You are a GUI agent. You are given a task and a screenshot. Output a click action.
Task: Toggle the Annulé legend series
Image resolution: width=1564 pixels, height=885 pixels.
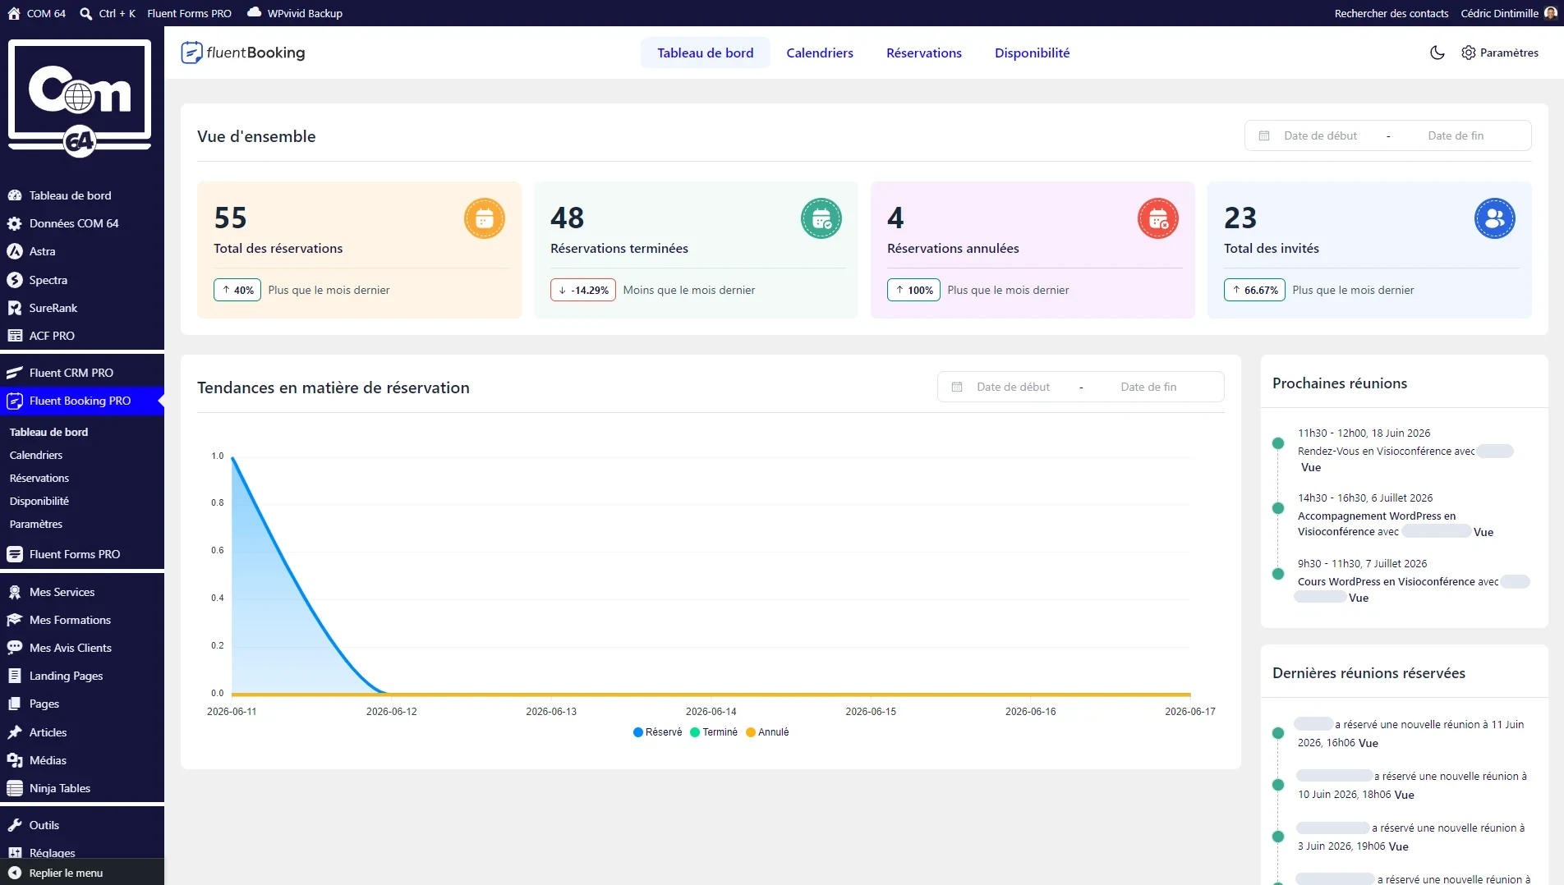tap(767, 732)
